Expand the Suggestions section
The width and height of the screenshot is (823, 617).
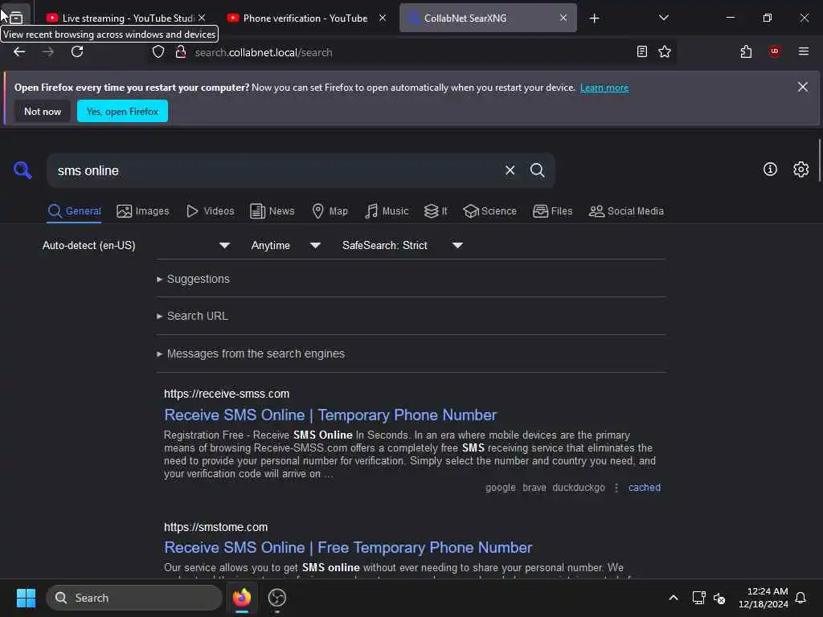[193, 279]
